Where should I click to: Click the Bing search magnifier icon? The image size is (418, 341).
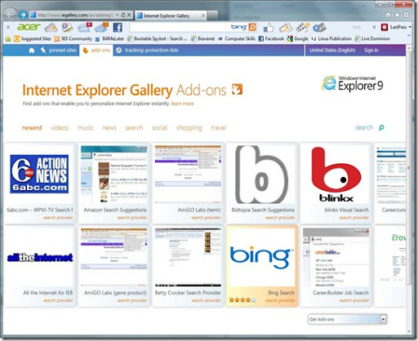(x=252, y=27)
